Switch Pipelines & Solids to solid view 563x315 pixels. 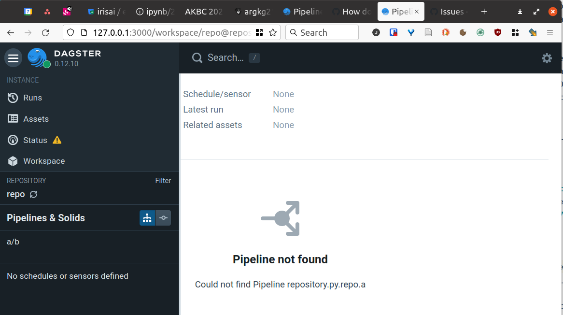click(163, 218)
